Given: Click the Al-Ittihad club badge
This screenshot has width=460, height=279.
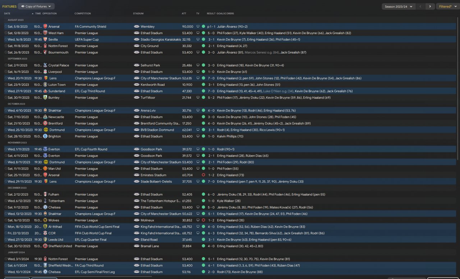Looking at the screenshot, I should point(45,227).
